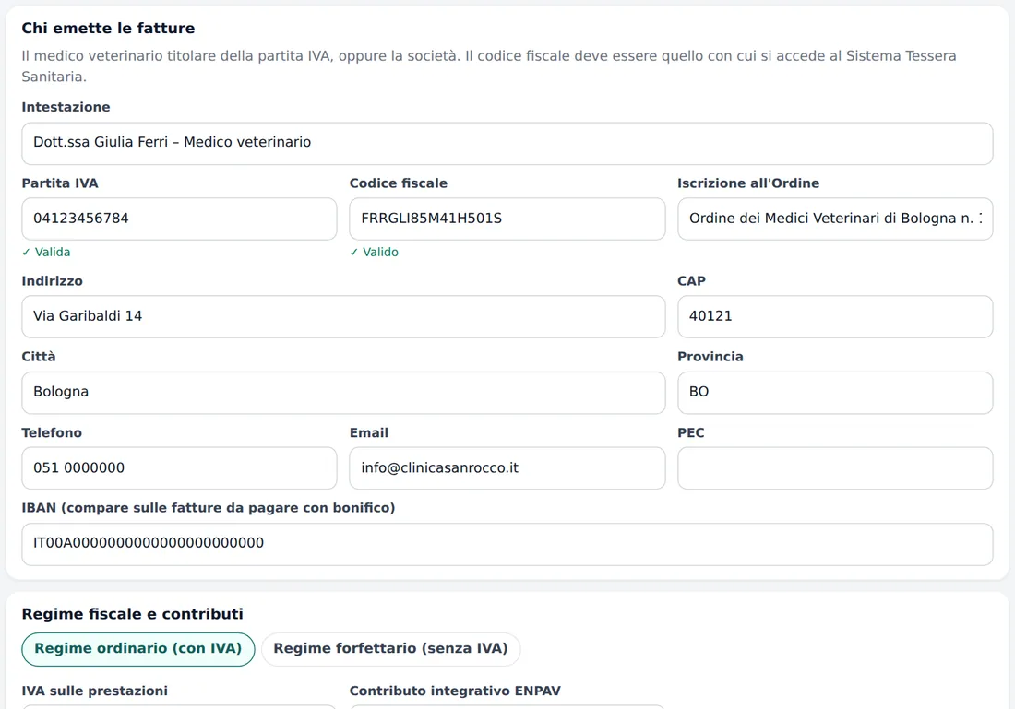Select Regime ordinario (con IVA)
The width and height of the screenshot is (1015, 709).
[x=137, y=649]
